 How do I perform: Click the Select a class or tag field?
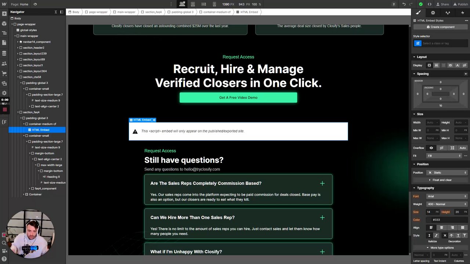pyautogui.click(x=444, y=43)
